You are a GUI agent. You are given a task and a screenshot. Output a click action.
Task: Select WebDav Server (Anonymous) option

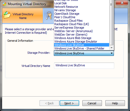point(82,31)
